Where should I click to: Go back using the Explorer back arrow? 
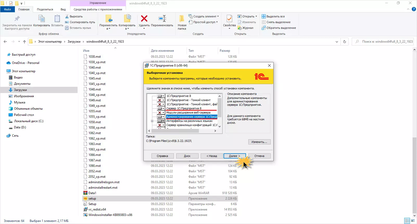point(5,42)
